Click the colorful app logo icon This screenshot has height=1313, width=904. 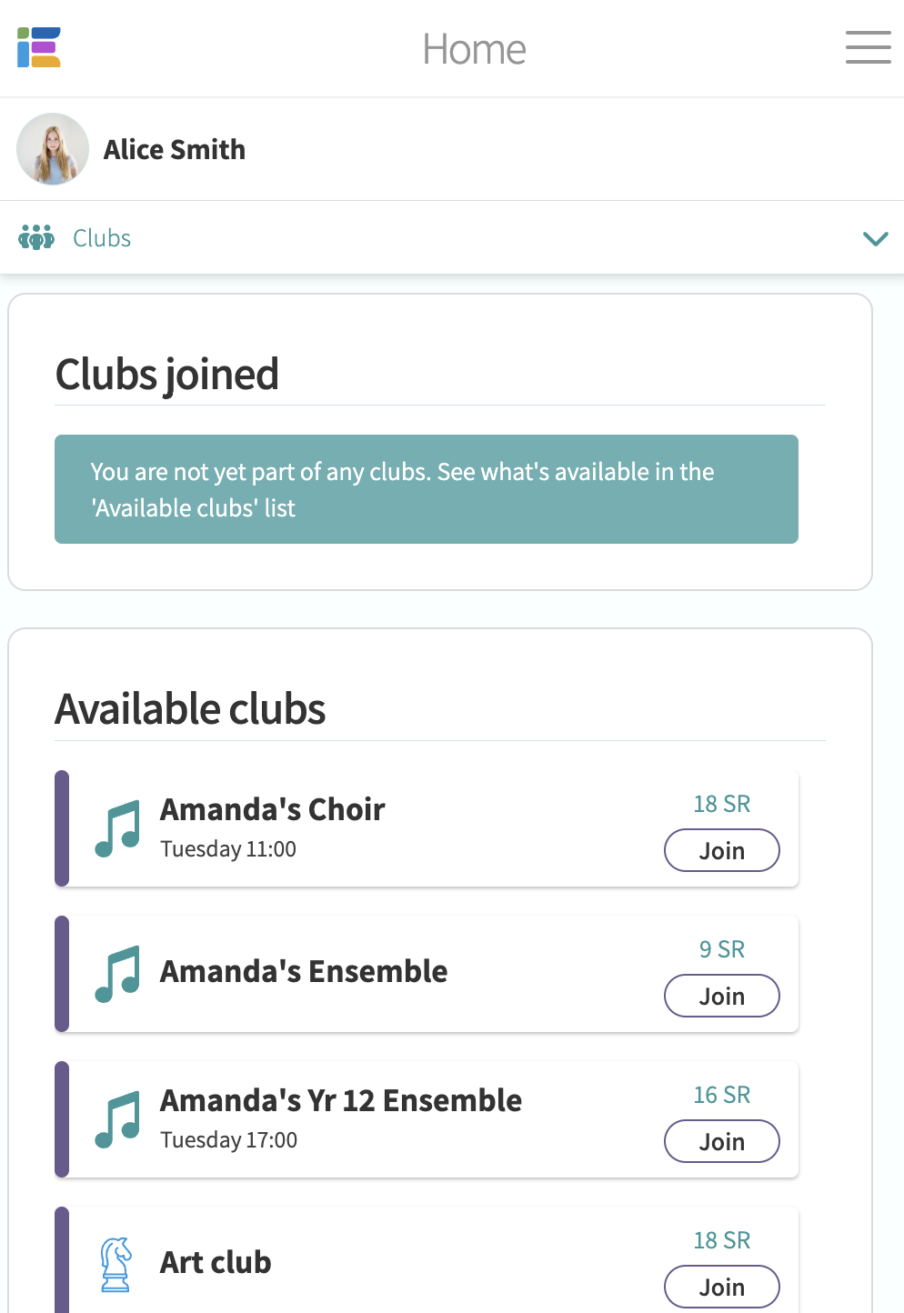pyautogui.click(x=39, y=47)
